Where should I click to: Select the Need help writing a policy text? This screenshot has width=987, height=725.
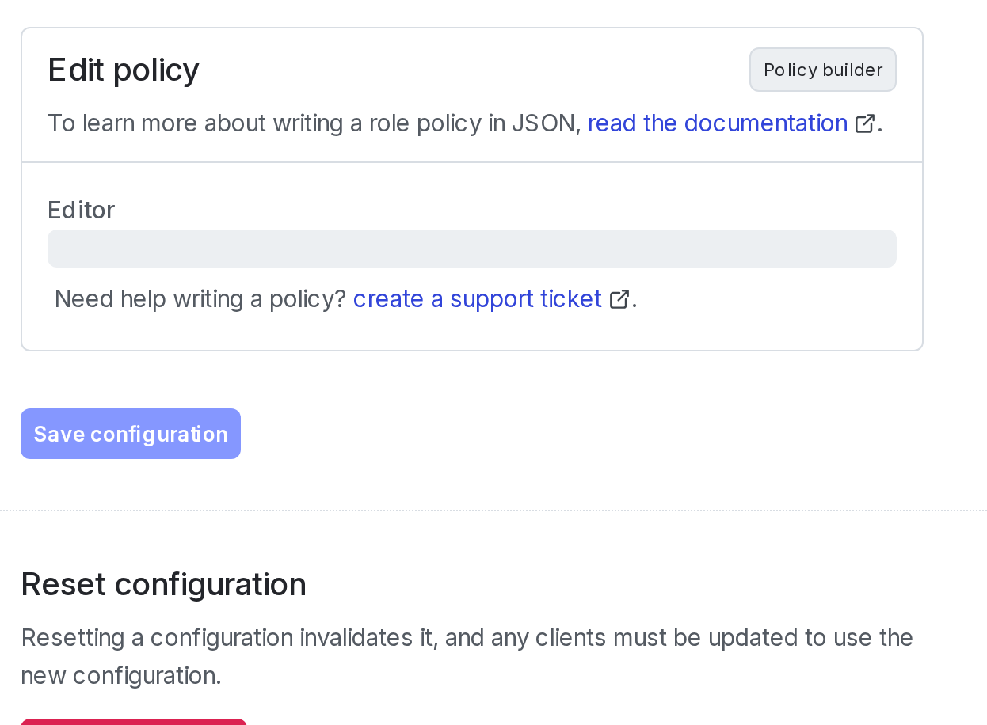coord(200,299)
